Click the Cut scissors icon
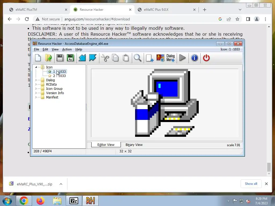Screen dimensions: 275x206 105,58
